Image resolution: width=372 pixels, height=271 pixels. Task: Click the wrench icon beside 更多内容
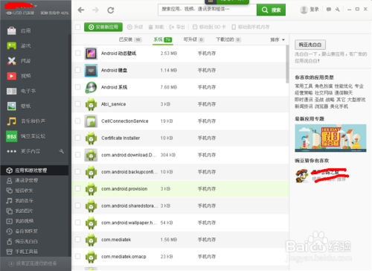click(x=62, y=151)
